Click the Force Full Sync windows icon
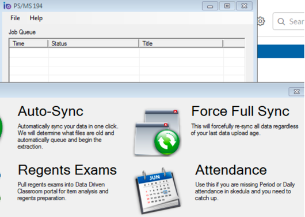The image size is (305, 217). pos(157,133)
